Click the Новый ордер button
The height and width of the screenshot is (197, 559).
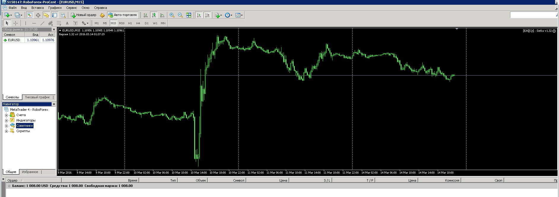(x=84, y=15)
